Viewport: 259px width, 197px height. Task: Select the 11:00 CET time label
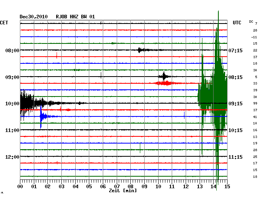click(12, 130)
